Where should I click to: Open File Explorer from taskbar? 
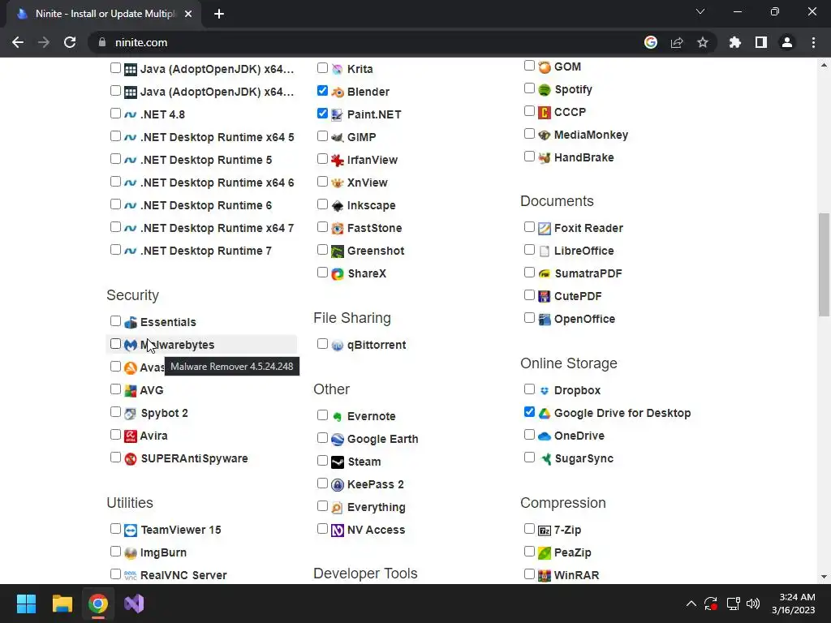[x=62, y=604]
